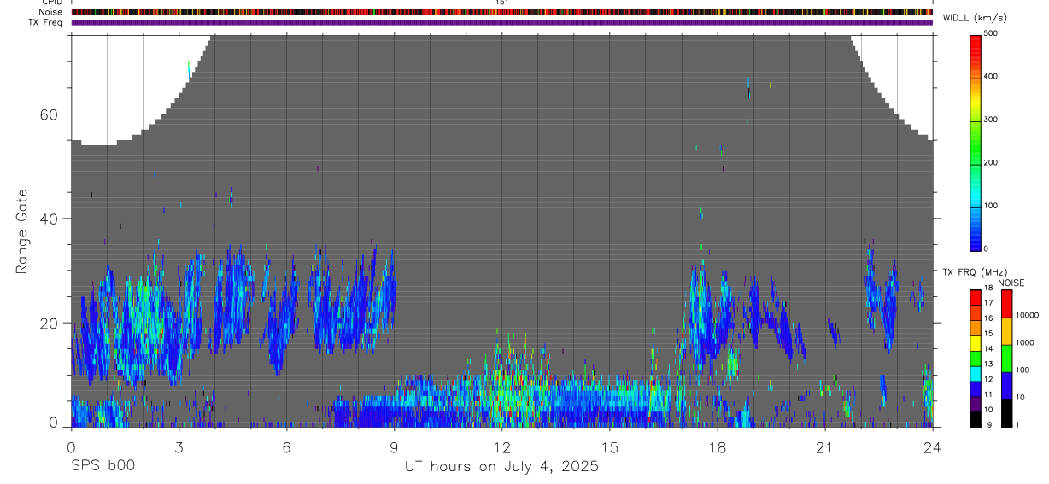The height and width of the screenshot is (484, 1049).
Task: Select the orange noise swatch 1000 to 10000
Action: click(1005, 331)
